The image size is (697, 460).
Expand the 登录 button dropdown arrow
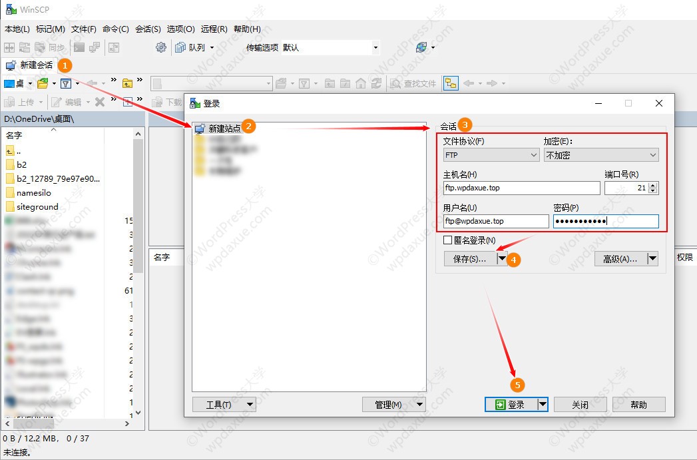[543, 405]
